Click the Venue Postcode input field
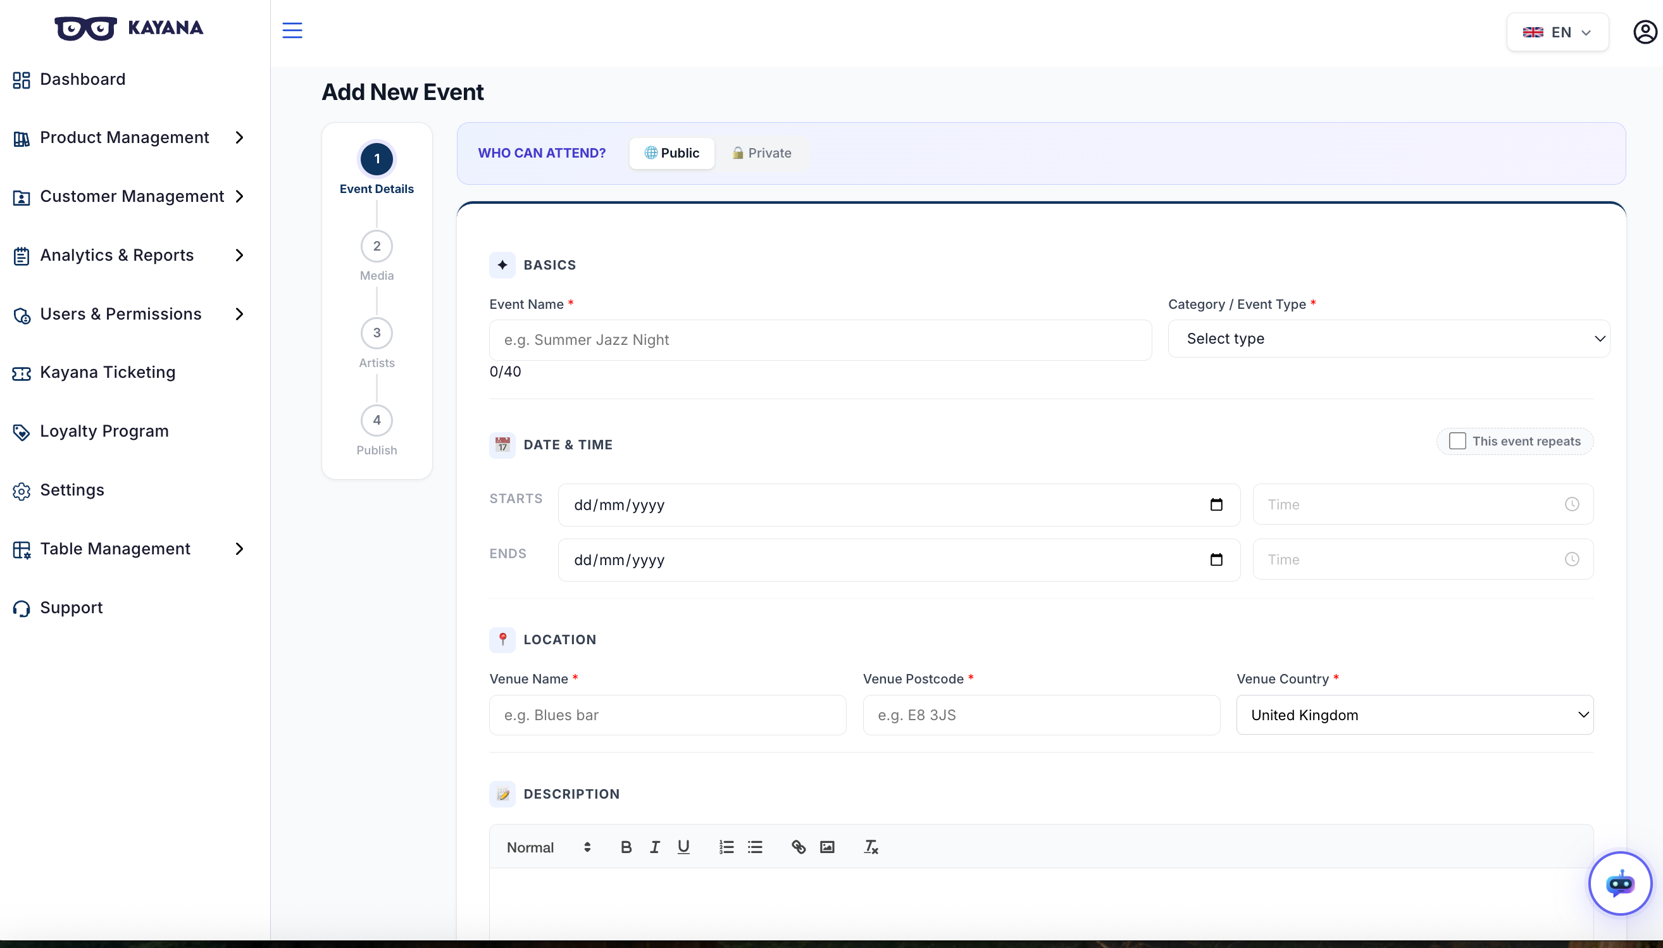 point(1042,715)
